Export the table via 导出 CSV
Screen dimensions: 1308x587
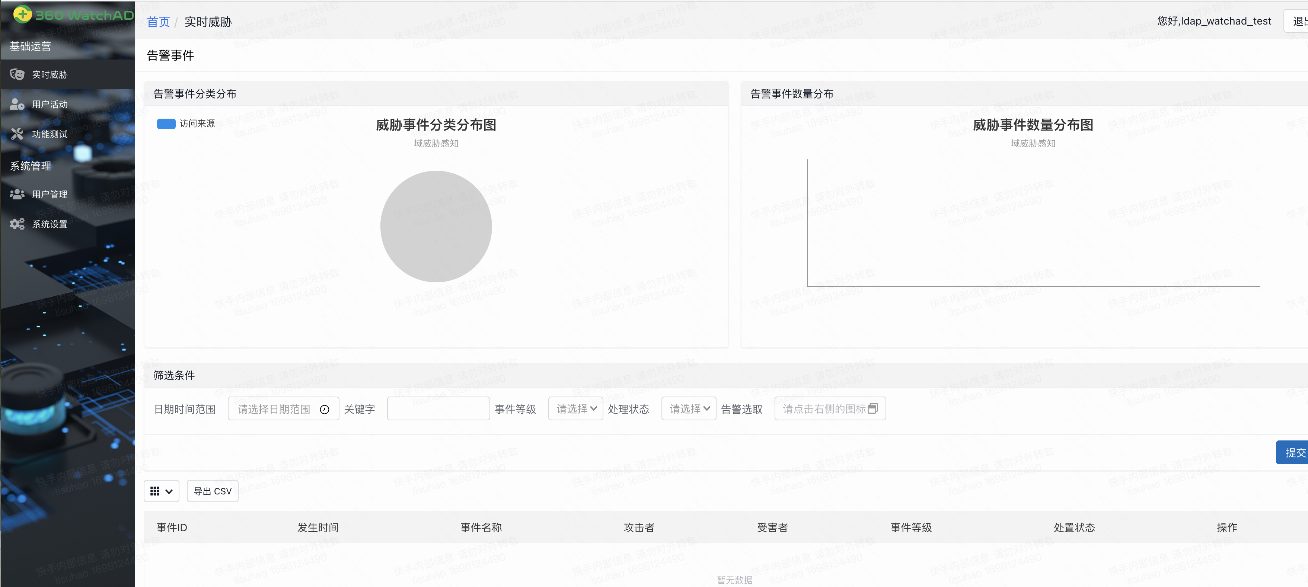(x=212, y=491)
